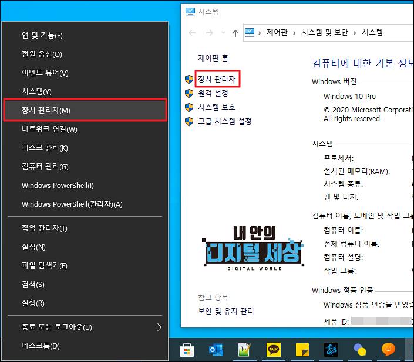Image resolution: width=414 pixels, height=362 pixels.
Task: Open Outlook from taskbar
Action: (x=216, y=350)
